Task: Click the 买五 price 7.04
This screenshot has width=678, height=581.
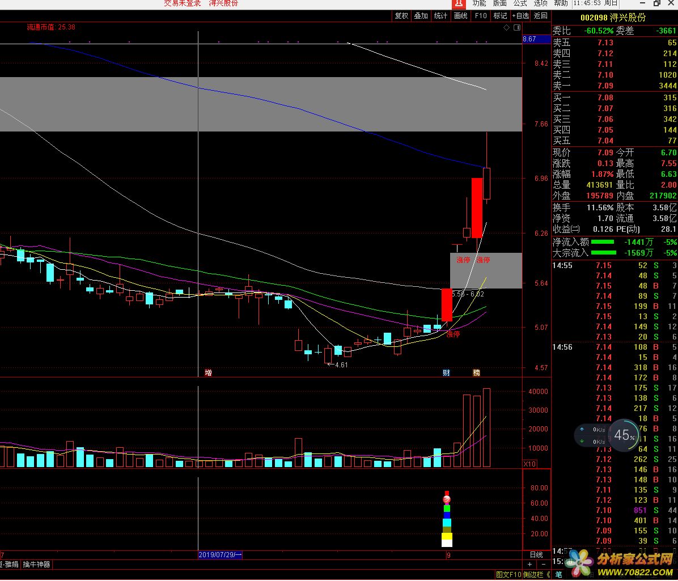Action: click(x=605, y=141)
